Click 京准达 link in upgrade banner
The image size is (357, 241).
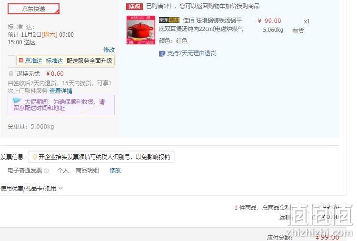(x=34, y=61)
